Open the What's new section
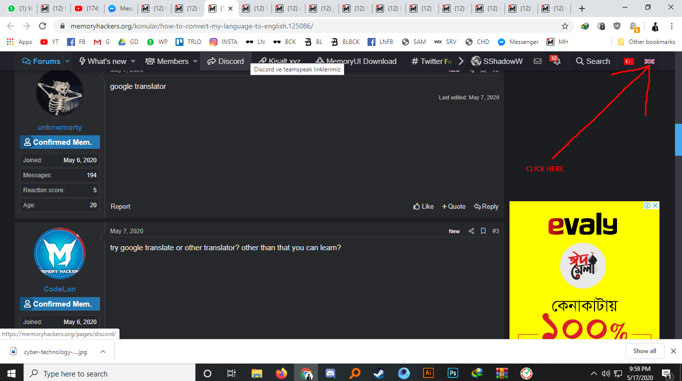This screenshot has width=682, height=381. pyautogui.click(x=102, y=61)
